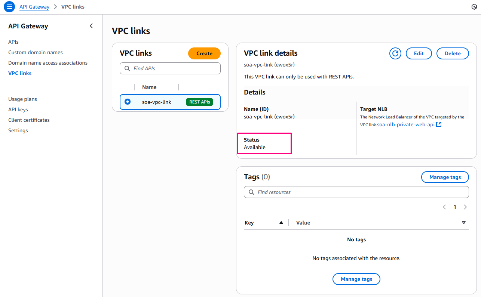Open API keys page
The image size is (481, 297).
pyautogui.click(x=18, y=109)
